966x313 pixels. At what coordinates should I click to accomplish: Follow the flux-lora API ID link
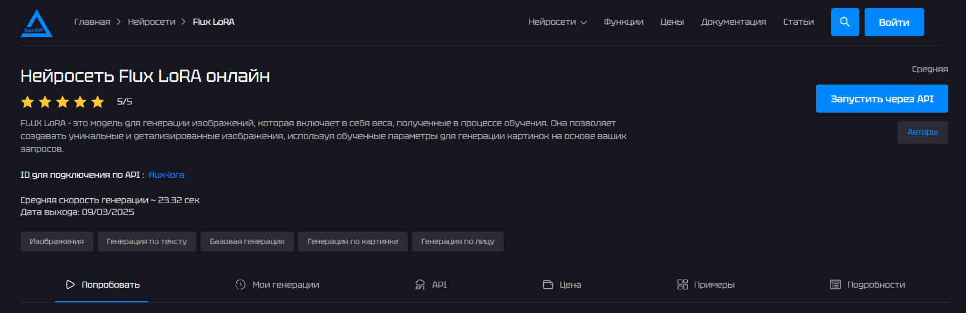tap(166, 175)
